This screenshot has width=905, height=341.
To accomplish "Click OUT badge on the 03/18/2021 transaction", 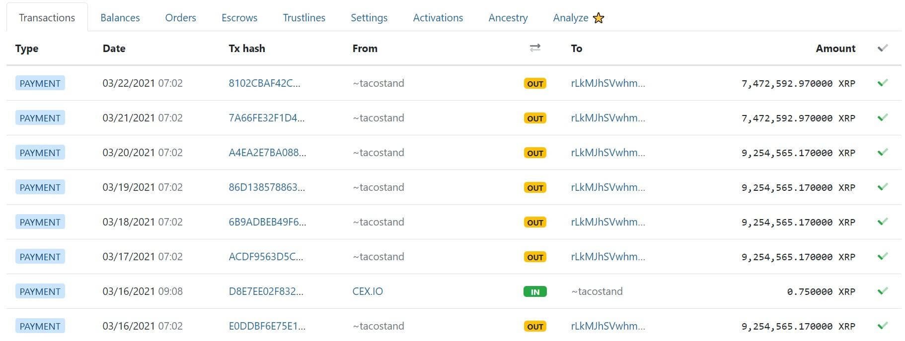I will (x=535, y=222).
